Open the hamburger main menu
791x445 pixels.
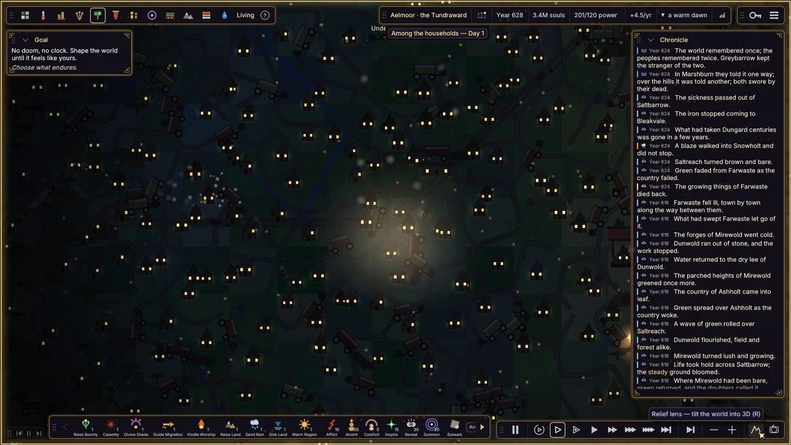tap(774, 15)
